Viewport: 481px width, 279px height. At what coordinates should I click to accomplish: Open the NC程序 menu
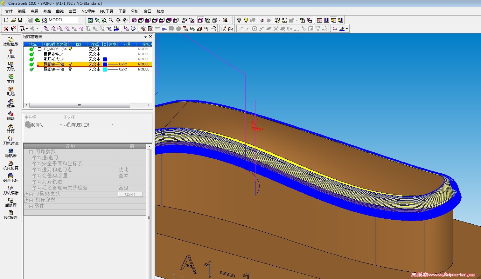tap(88, 11)
